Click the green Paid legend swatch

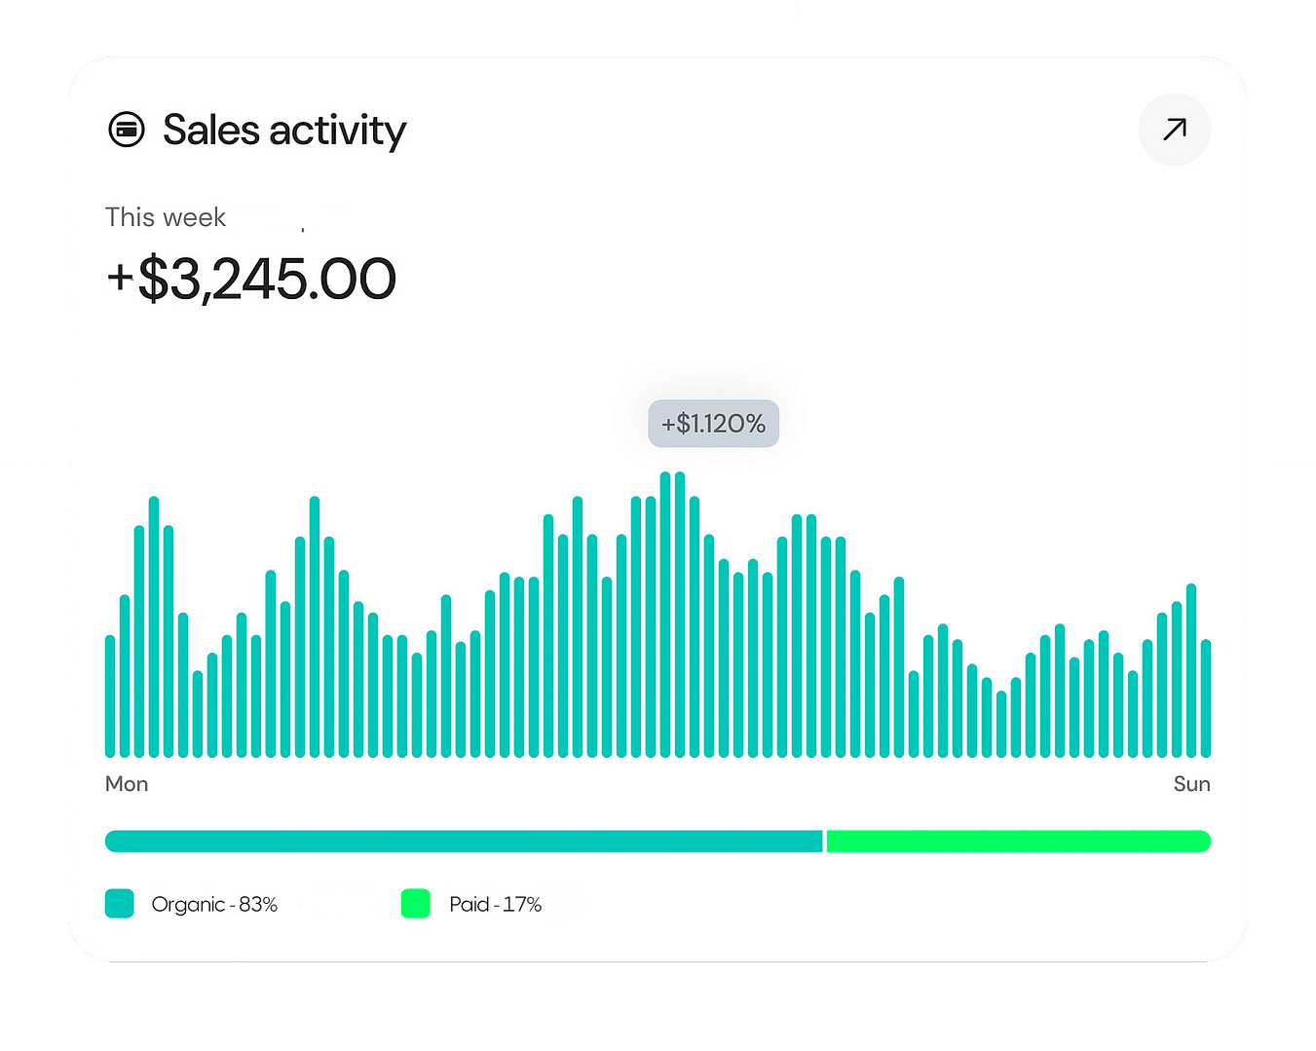(x=415, y=904)
